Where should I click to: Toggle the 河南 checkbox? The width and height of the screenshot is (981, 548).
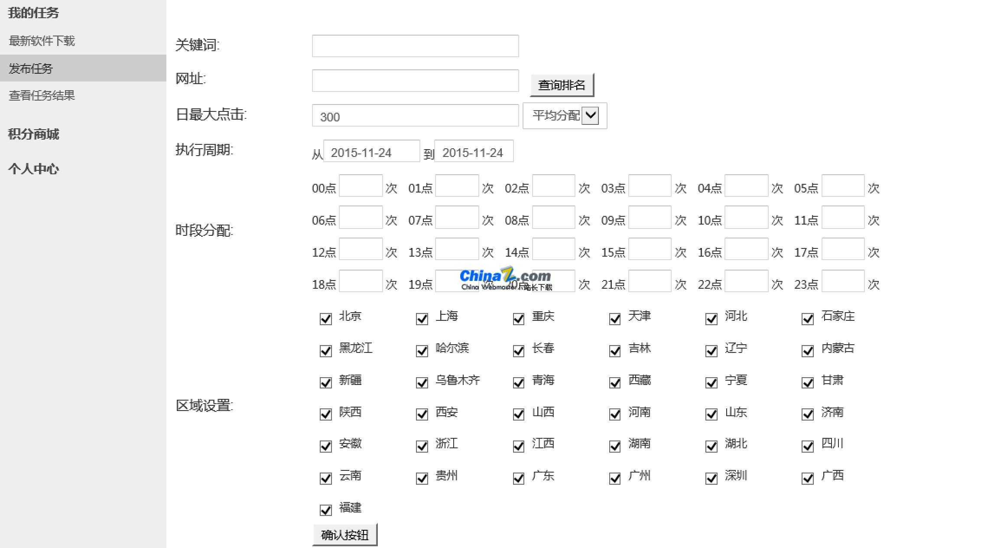[615, 414]
